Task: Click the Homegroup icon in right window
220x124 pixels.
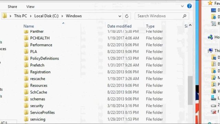Action: [x=210, y=37]
